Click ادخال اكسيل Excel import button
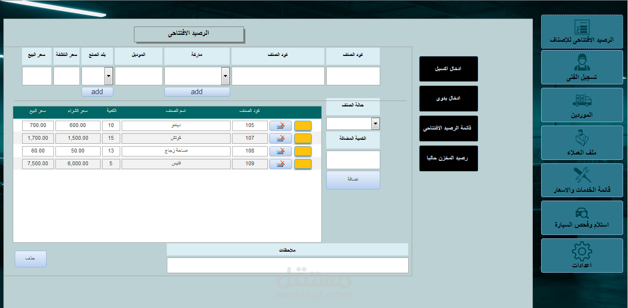 click(x=448, y=69)
